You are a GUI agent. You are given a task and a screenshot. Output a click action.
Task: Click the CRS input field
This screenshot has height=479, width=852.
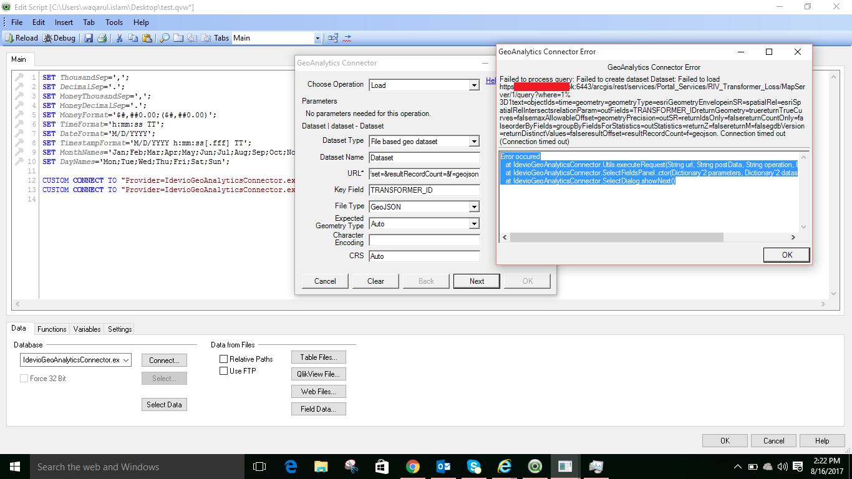click(424, 256)
